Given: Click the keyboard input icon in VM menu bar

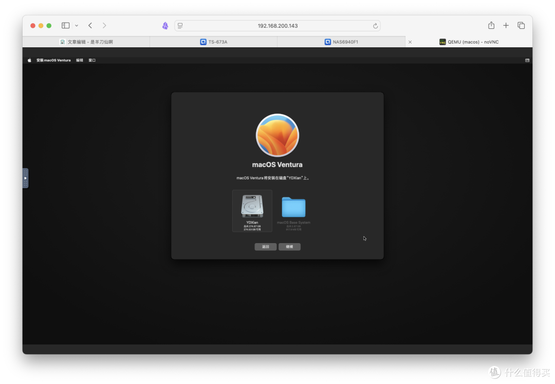Looking at the screenshot, I should (x=527, y=60).
